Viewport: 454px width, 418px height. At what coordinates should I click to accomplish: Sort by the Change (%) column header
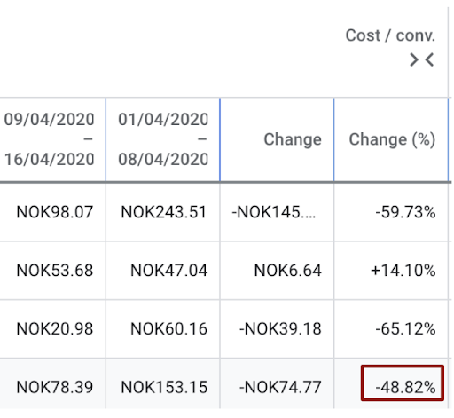392,139
